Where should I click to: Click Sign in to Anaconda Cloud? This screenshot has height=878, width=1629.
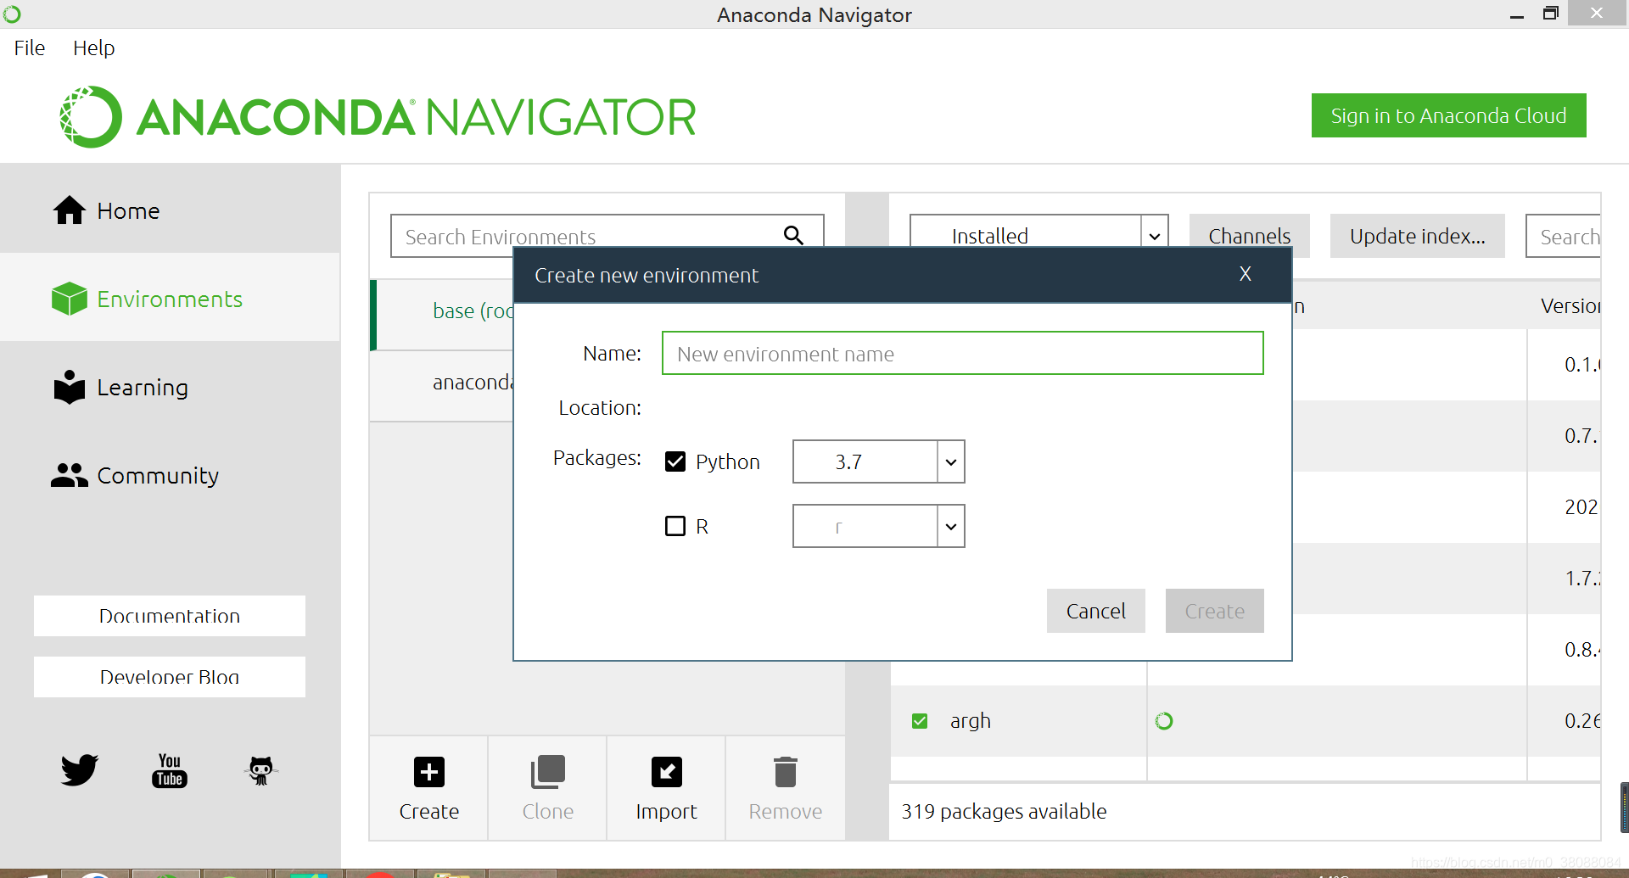pos(1449,115)
